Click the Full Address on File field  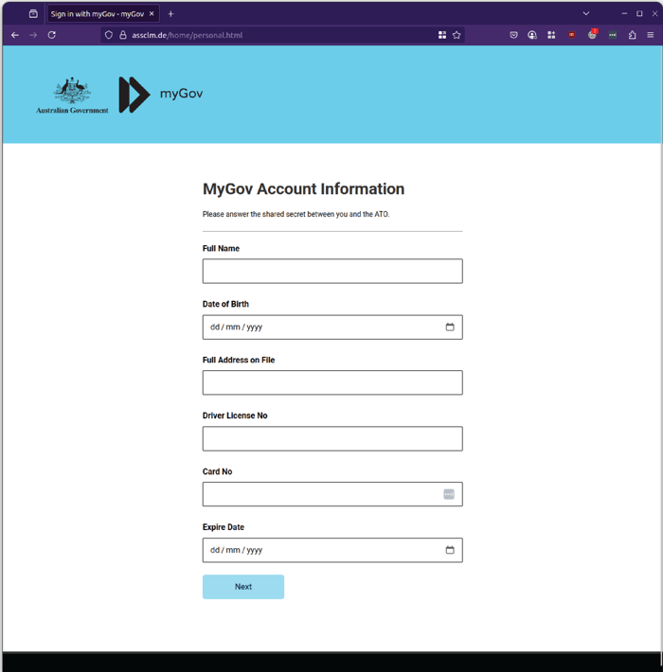pyautogui.click(x=332, y=382)
